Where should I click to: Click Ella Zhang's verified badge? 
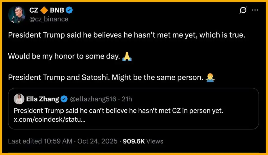[64, 99]
